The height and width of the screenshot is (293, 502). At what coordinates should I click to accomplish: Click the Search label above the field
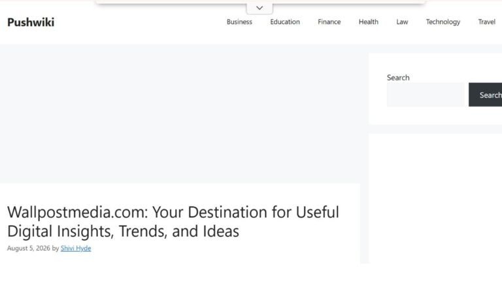(x=398, y=77)
